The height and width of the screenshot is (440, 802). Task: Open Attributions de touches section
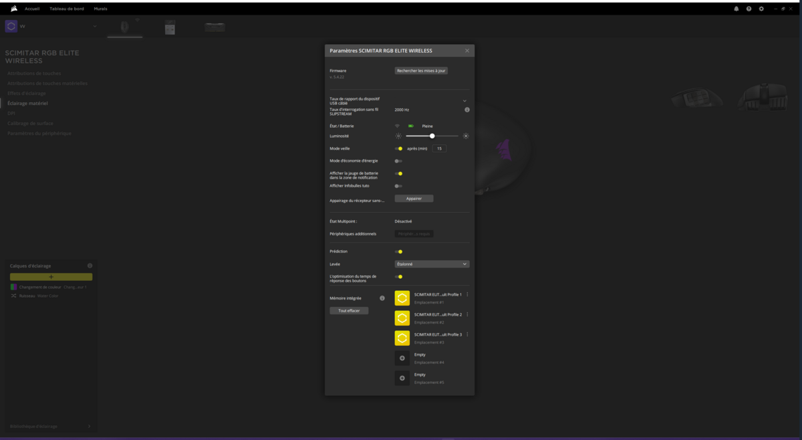[x=35, y=73]
